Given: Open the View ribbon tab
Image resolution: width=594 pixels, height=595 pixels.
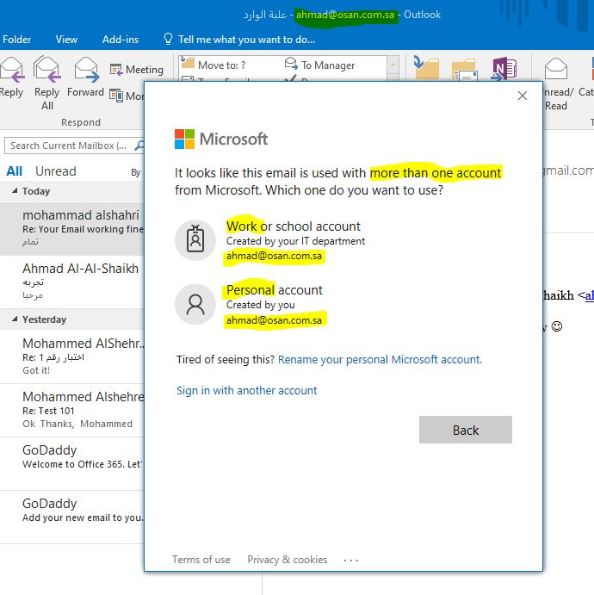Looking at the screenshot, I should 66,40.
